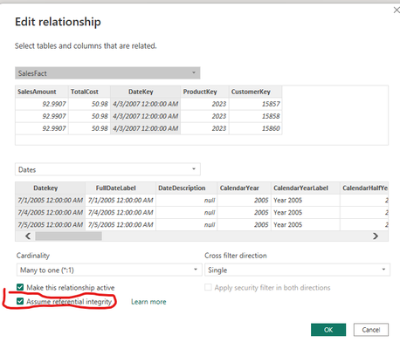The image size is (400, 349).
Task: Uncheck Make this relationship active
Action: [x=20, y=287]
